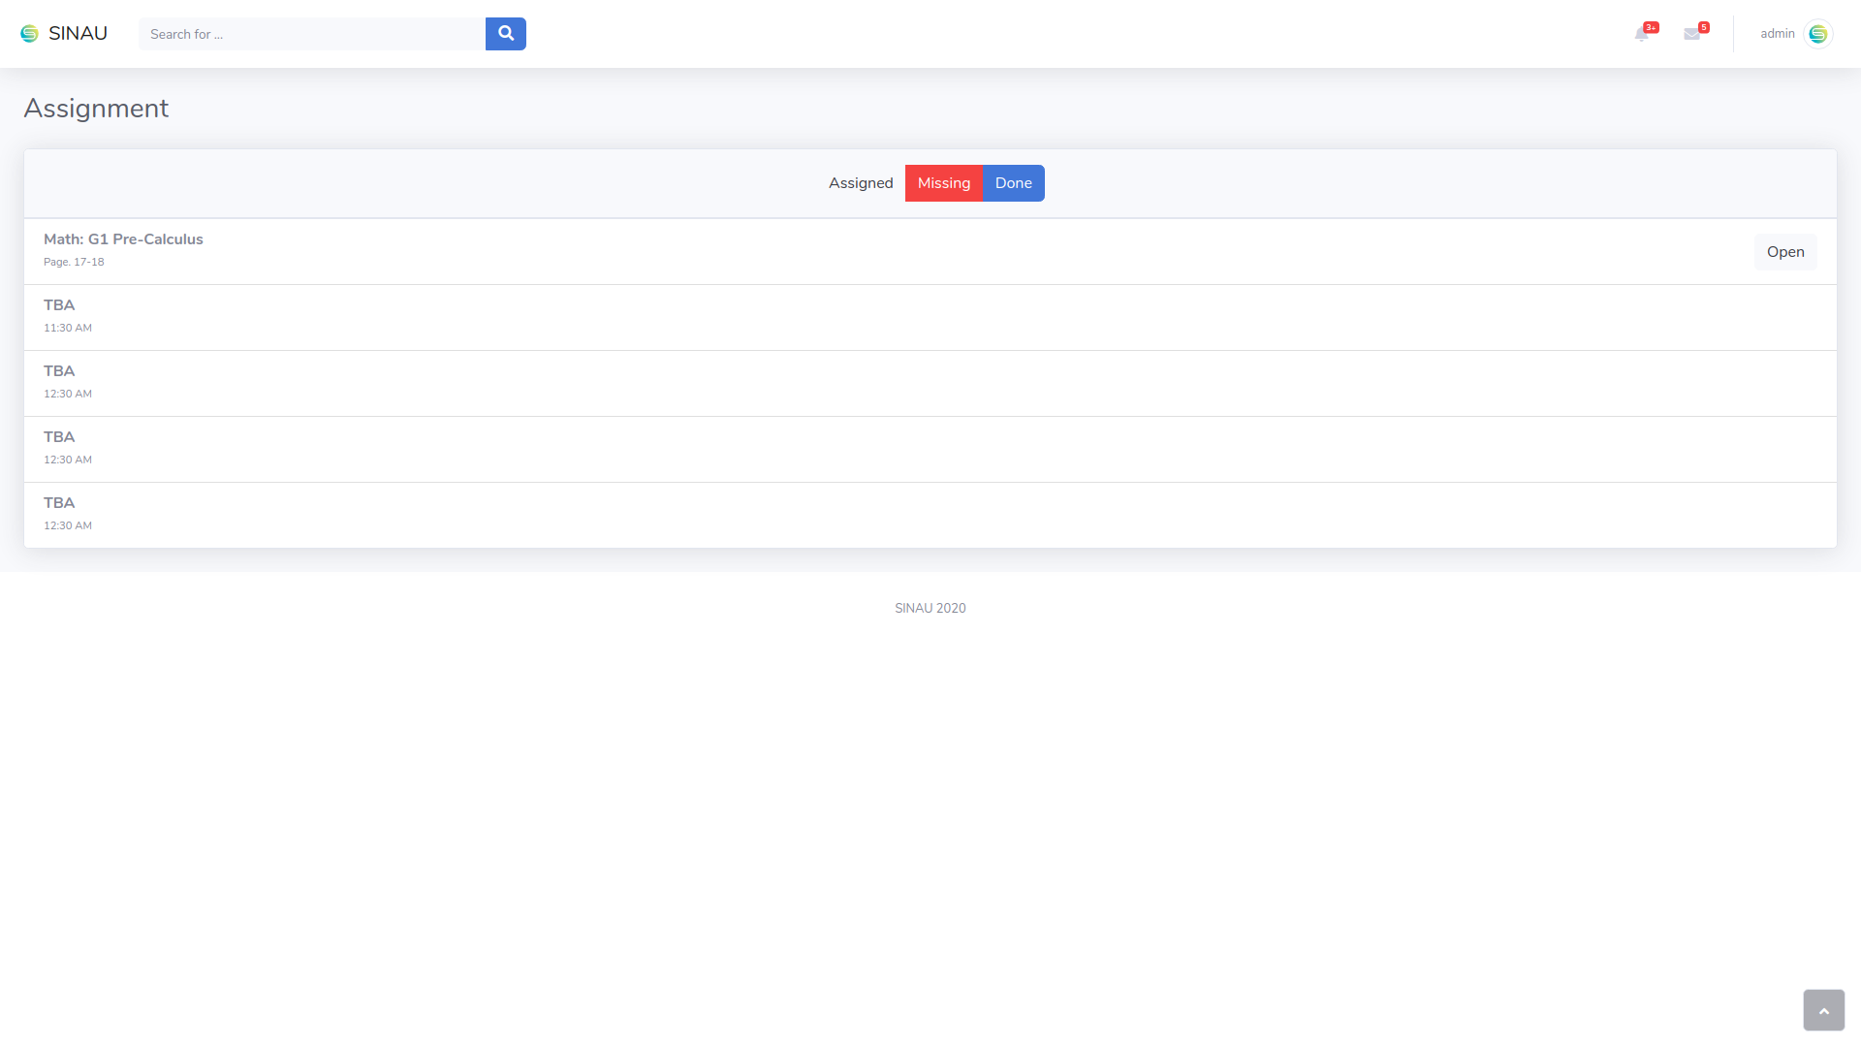Viewport: 1861px width, 1047px height.
Task: Click the SINAU 2020 footer text
Action: pyautogui.click(x=930, y=609)
